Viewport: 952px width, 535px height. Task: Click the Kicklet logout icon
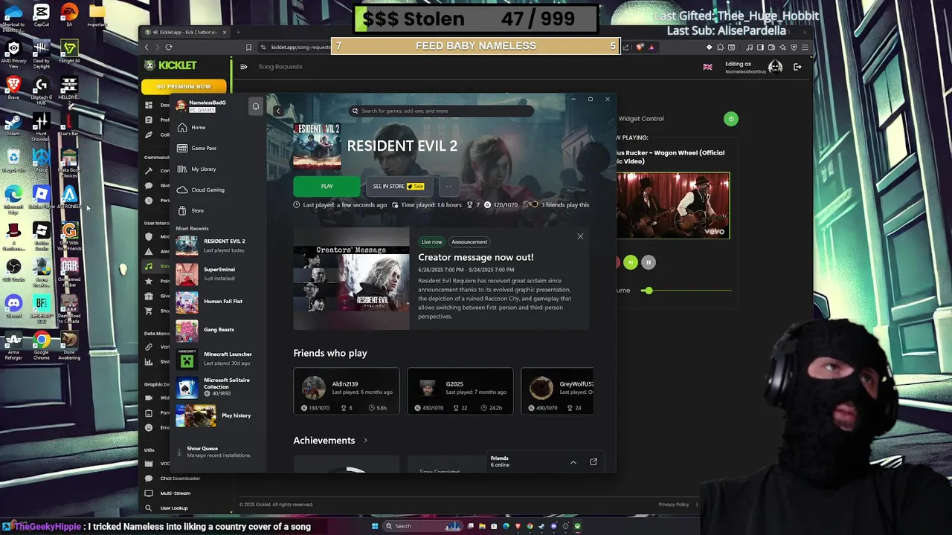point(797,67)
